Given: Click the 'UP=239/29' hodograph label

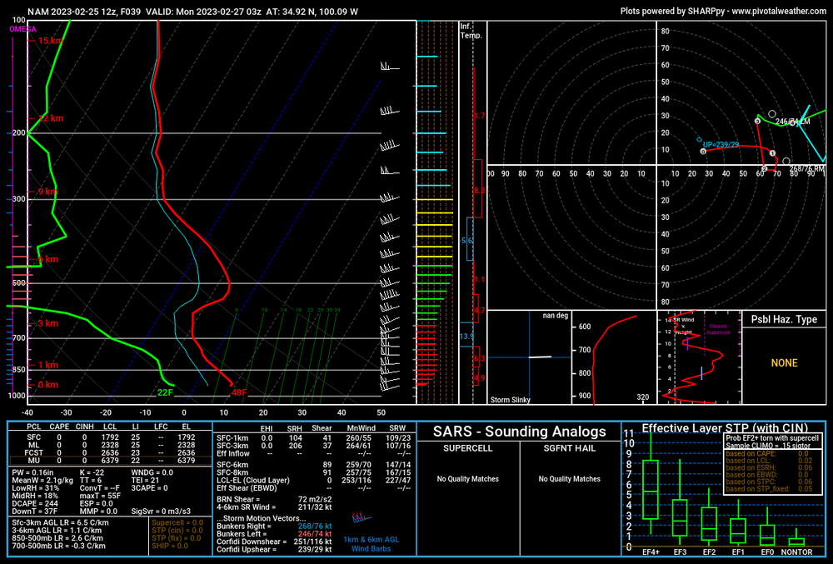Looking at the screenshot, I should click(x=721, y=144).
